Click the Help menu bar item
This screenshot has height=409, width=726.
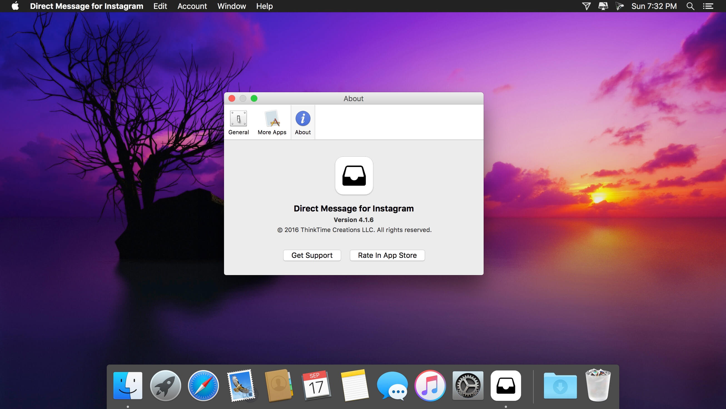(264, 6)
